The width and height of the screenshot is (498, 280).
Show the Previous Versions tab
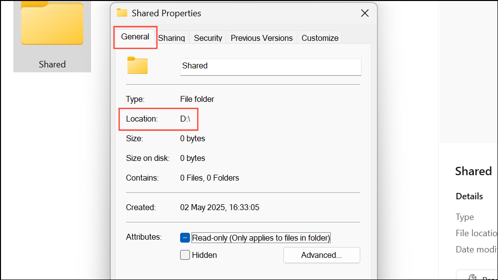point(261,38)
